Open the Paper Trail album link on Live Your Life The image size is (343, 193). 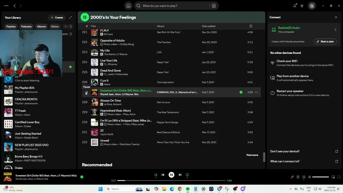(163, 62)
